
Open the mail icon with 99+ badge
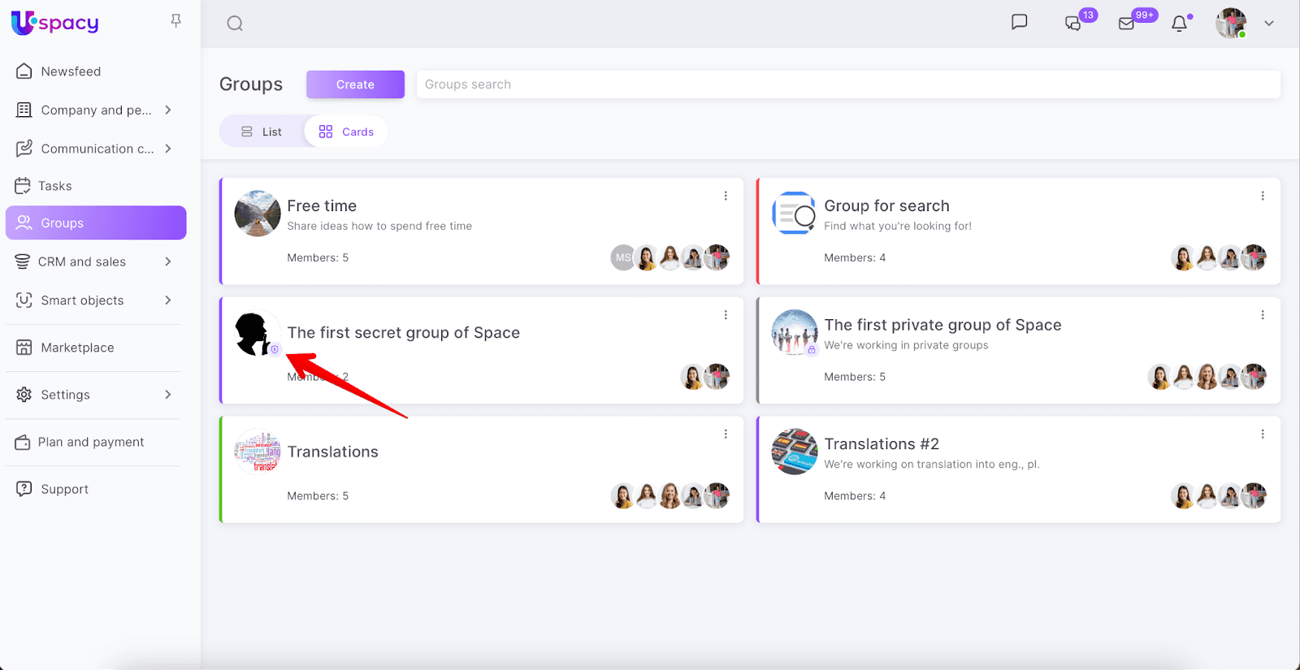click(x=1126, y=24)
